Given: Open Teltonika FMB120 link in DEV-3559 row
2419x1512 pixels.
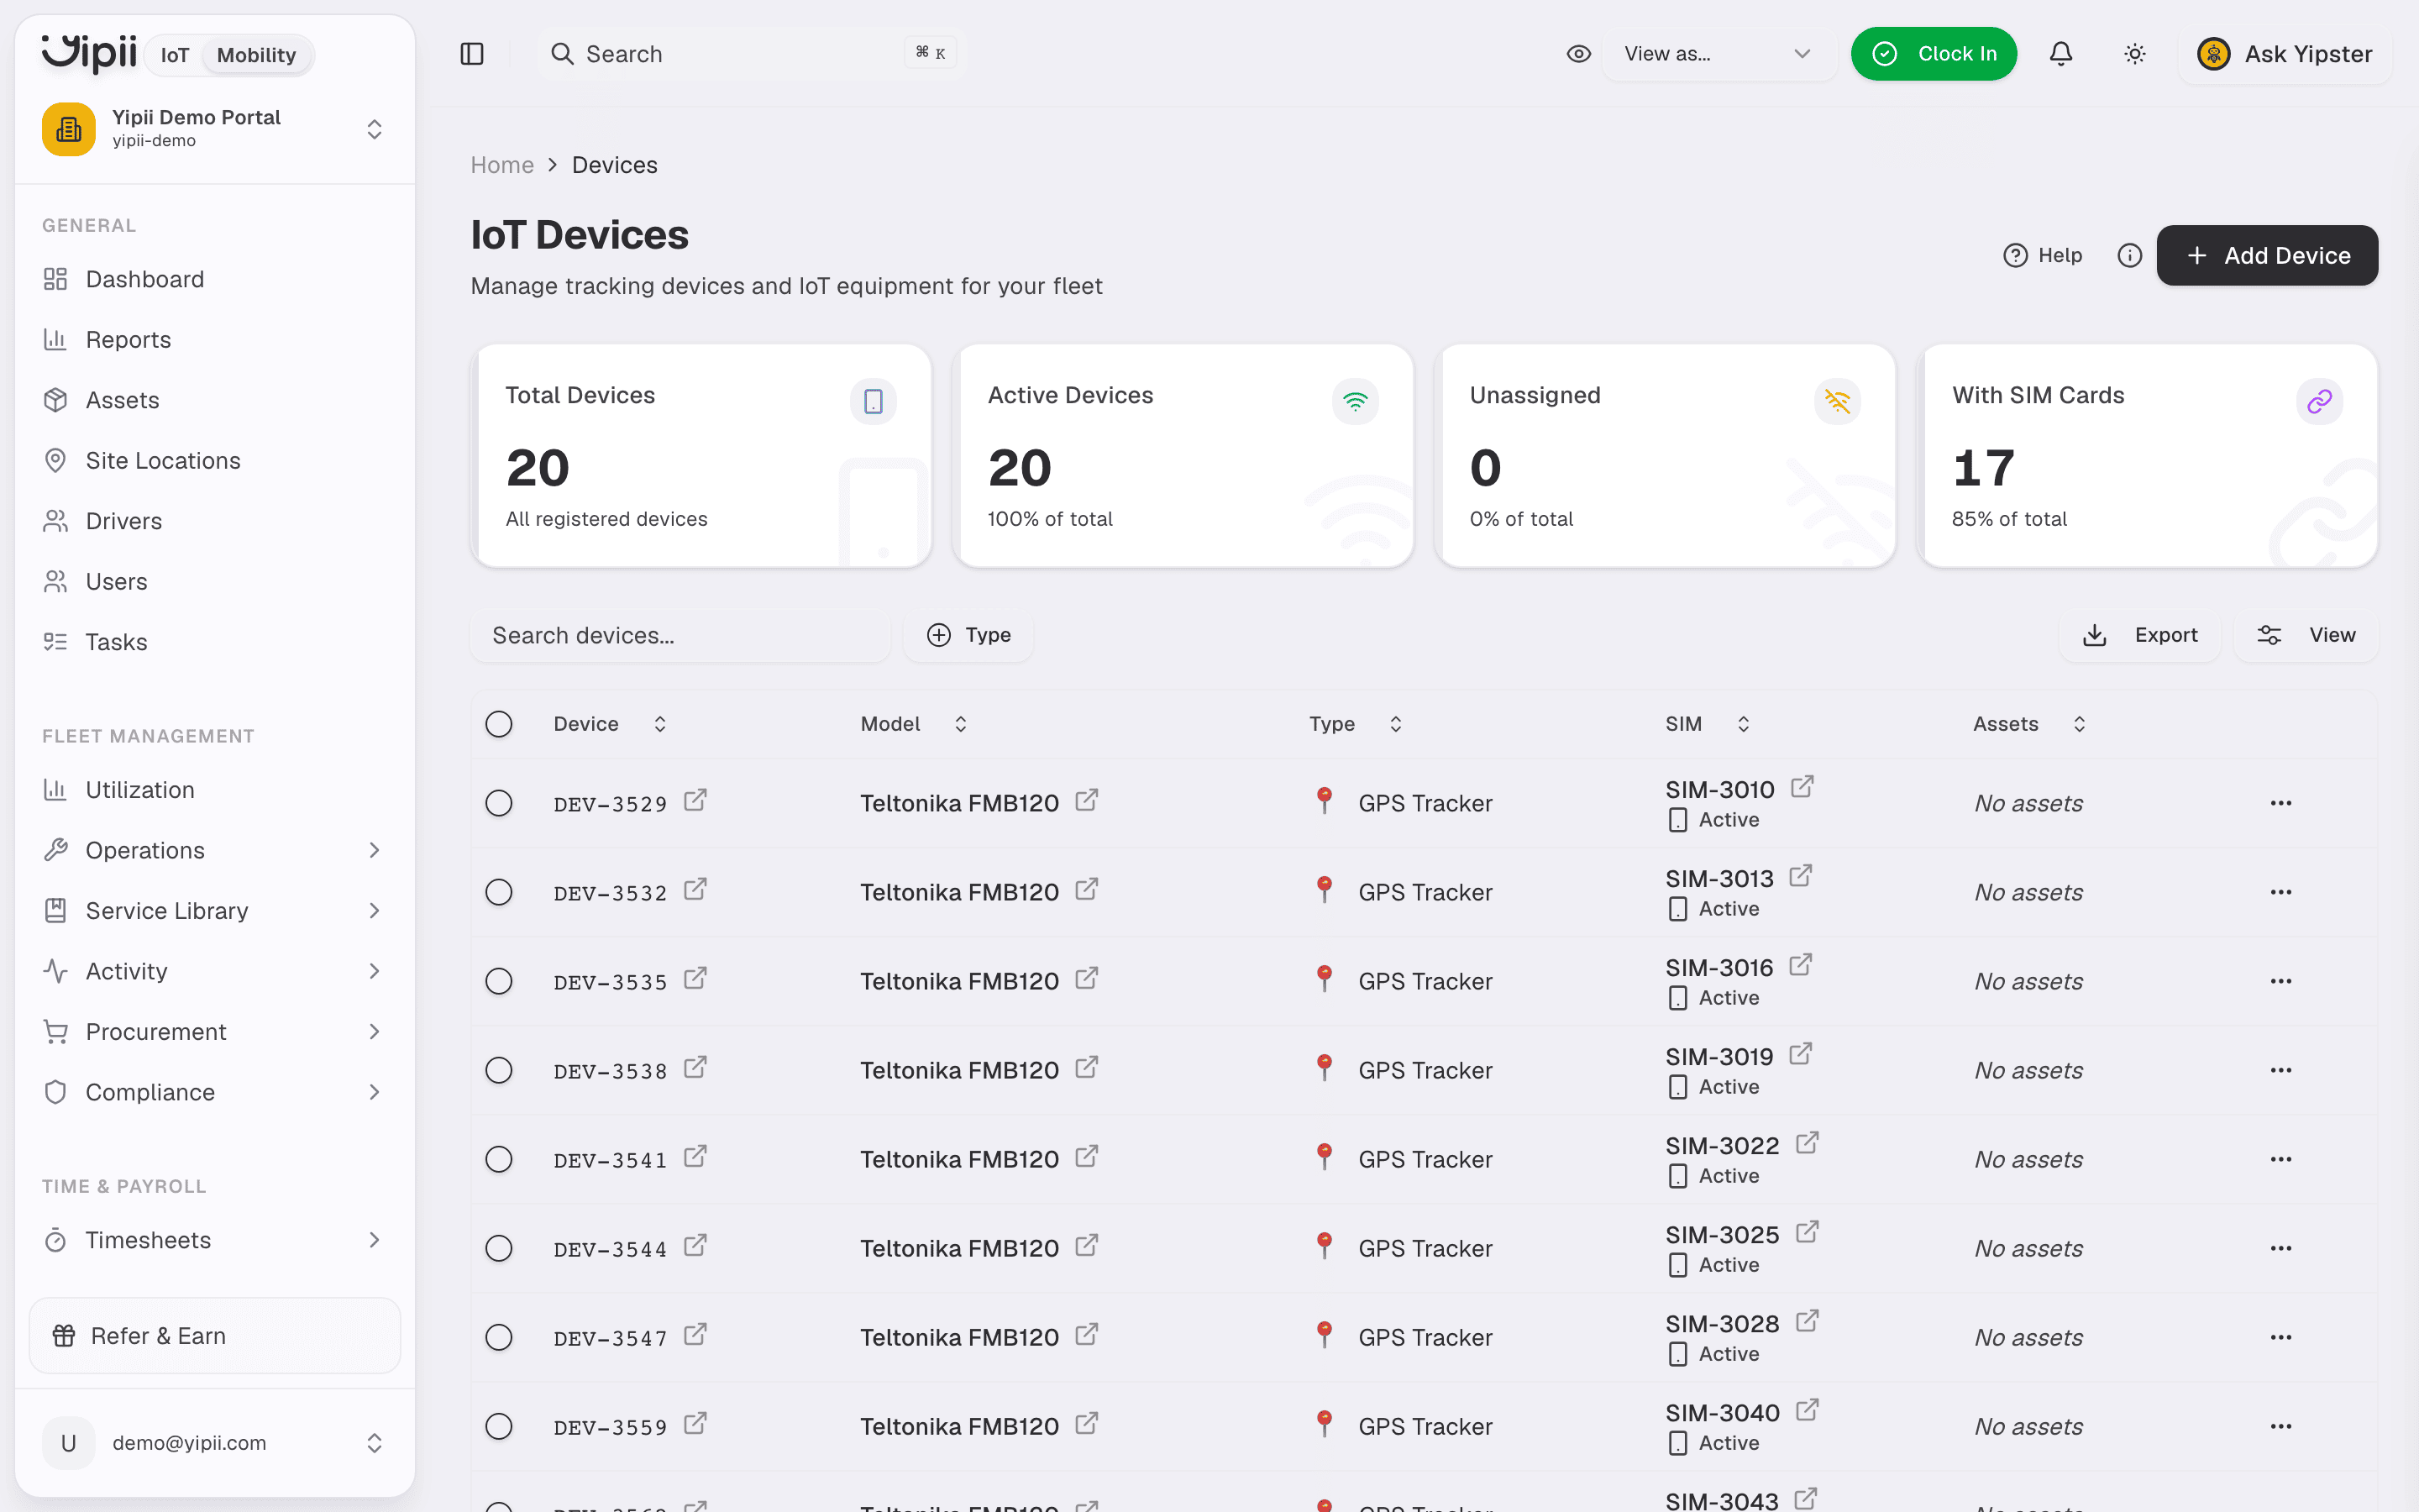Looking at the screenshot, I should coord(1087,1423).
